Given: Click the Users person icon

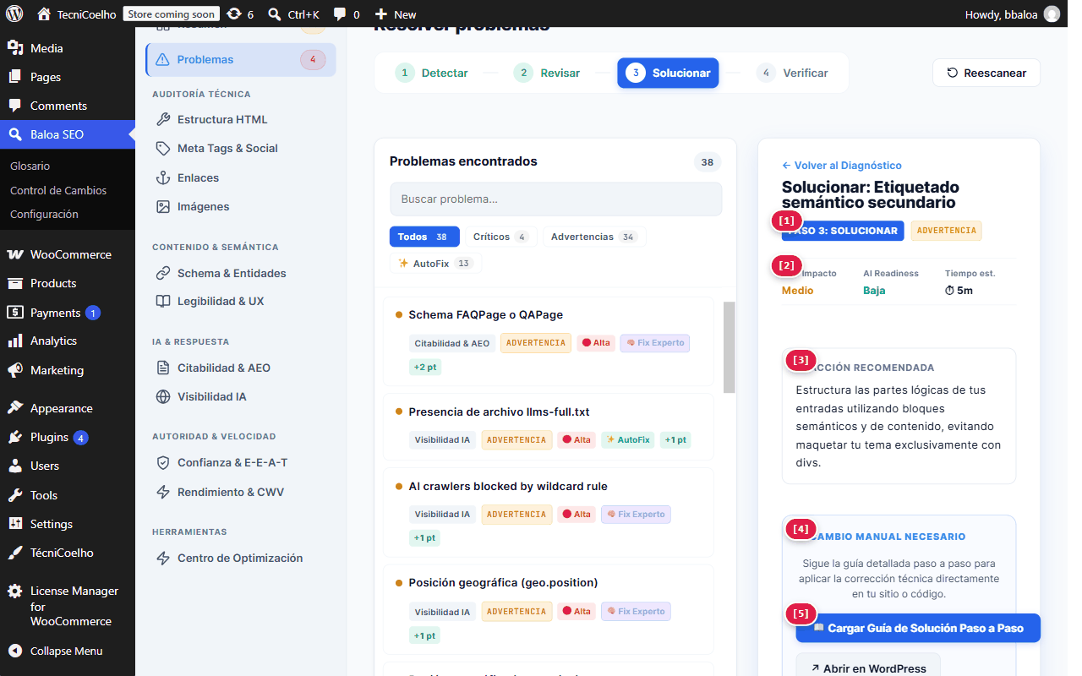Looking at the screenshot, I should (x=14, y=466).
